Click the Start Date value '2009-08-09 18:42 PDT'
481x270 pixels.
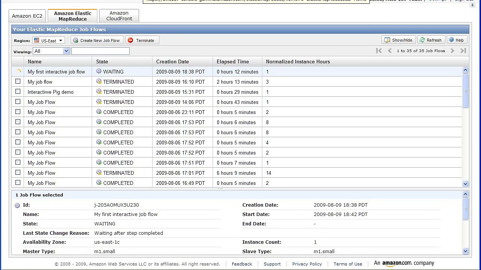pos(341,214)
